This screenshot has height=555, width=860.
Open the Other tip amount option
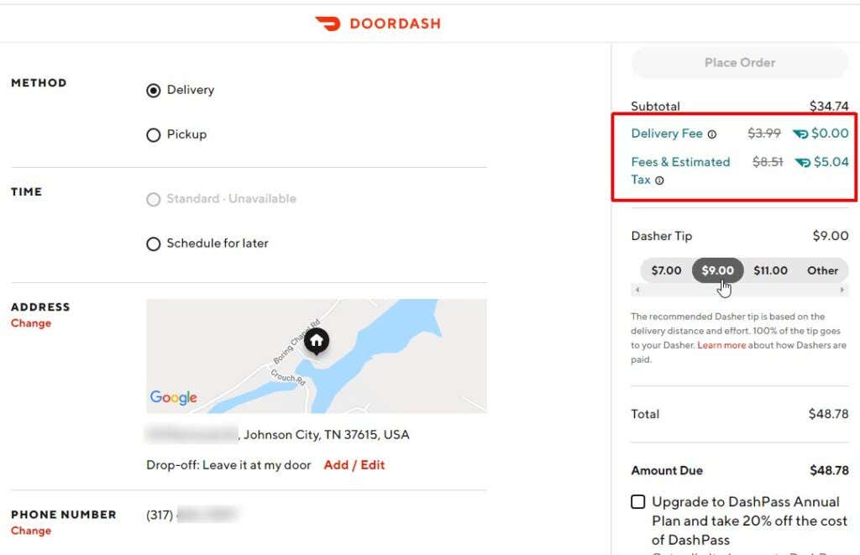822,270
